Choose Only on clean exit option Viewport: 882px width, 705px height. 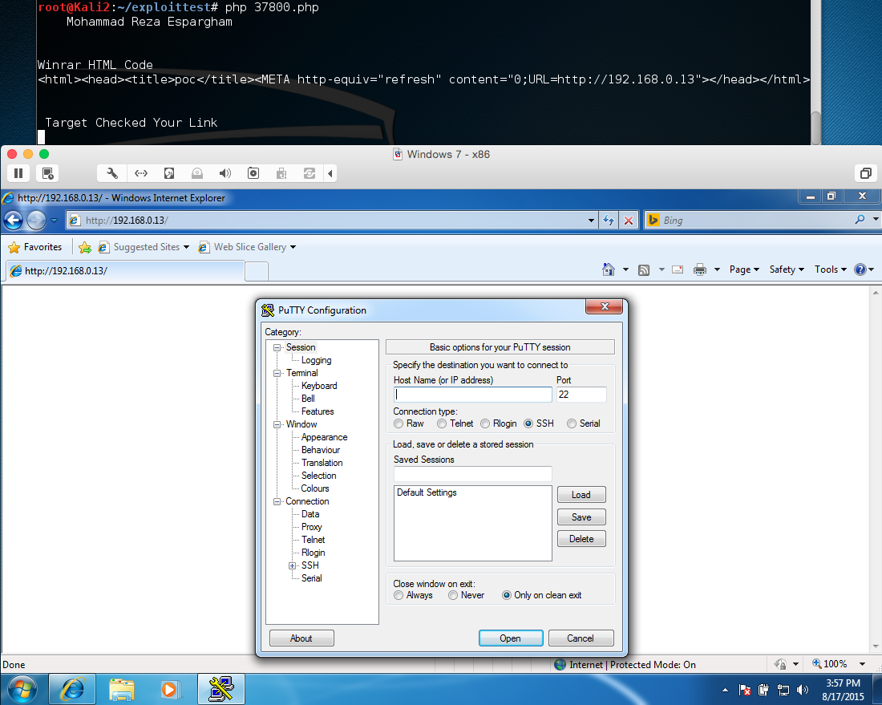507,595
